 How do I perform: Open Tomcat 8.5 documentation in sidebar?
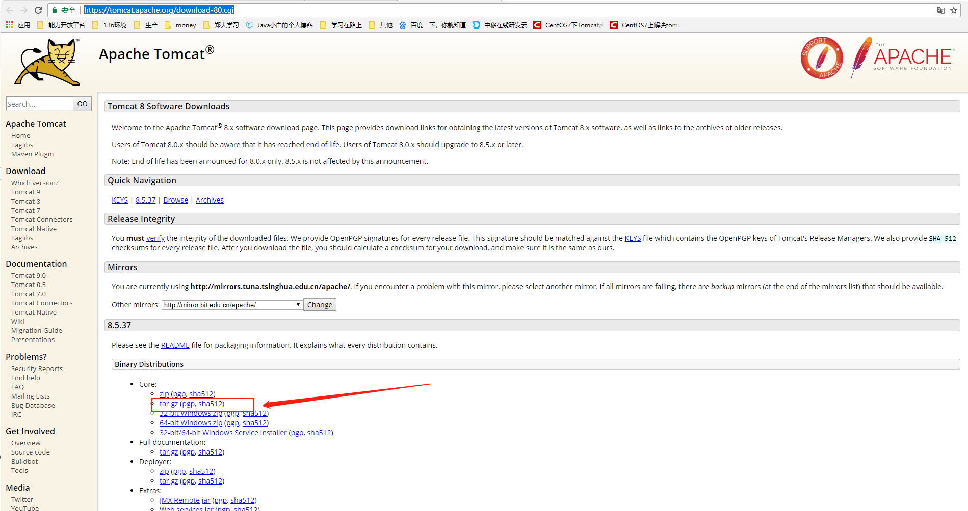pyautogui.click(x=29, y=285)
